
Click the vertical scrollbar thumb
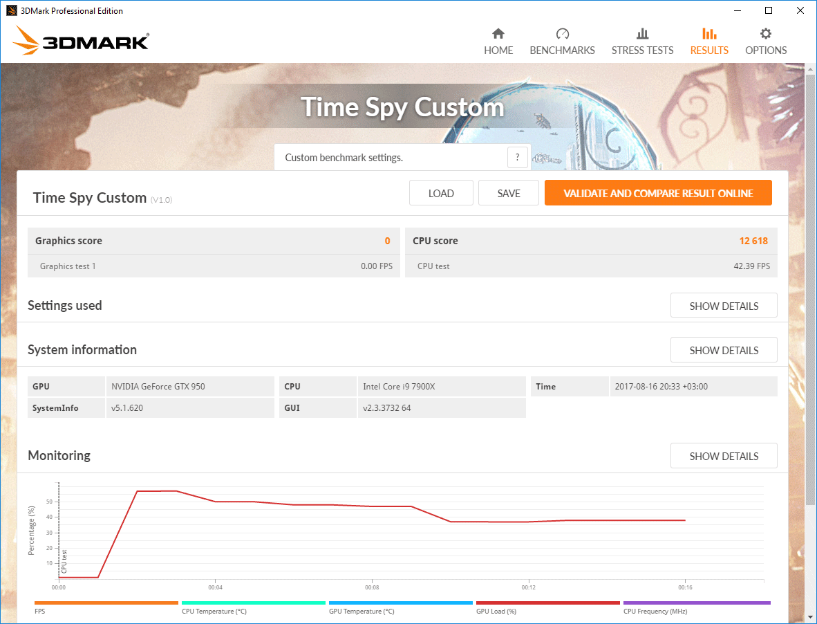810,289
